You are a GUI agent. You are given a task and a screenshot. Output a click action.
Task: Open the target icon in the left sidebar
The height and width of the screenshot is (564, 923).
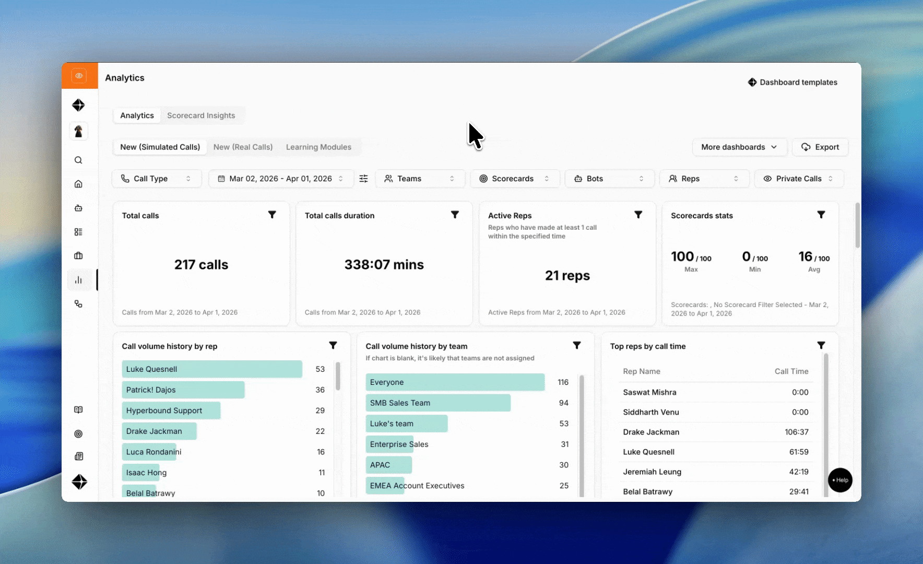tap(78, 433)
